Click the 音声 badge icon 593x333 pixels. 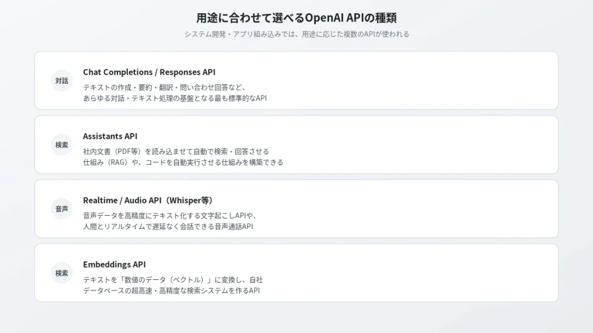(x=61, y=209)
